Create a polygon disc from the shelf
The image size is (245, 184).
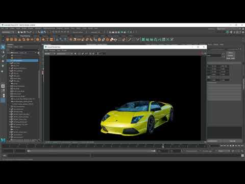click(32, 39)
